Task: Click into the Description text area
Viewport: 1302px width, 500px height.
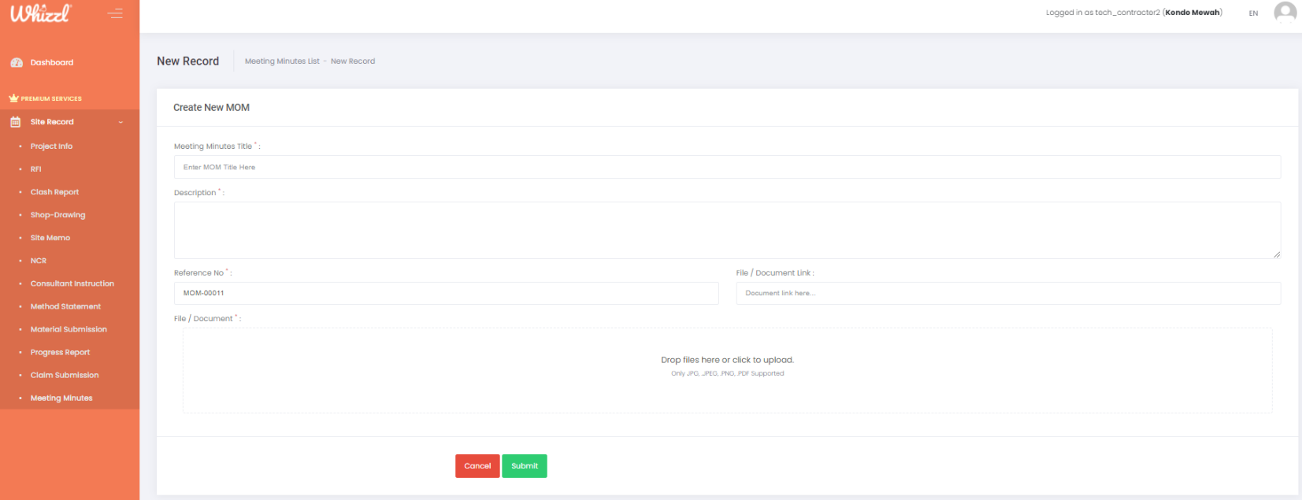Action: tap(726, 230)
